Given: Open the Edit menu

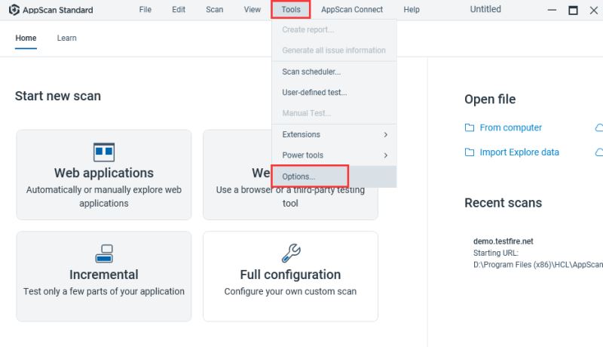Looking at the screenshot, I should (x=179, y=10).
